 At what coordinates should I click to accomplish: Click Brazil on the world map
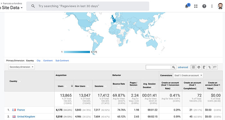(99, 39)
